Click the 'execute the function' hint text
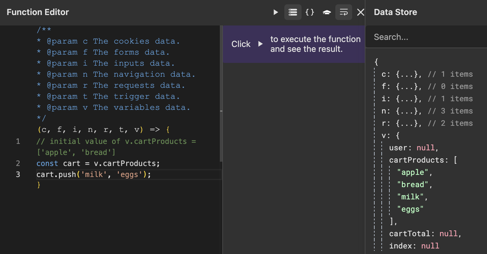 (315, 44)
